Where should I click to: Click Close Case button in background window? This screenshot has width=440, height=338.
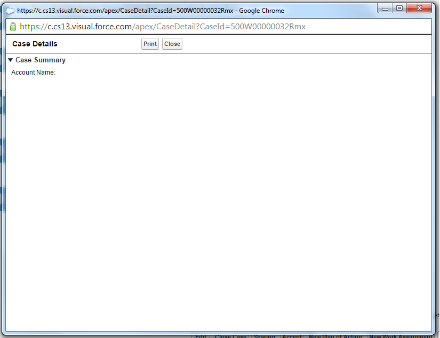(x=230, y=336)
